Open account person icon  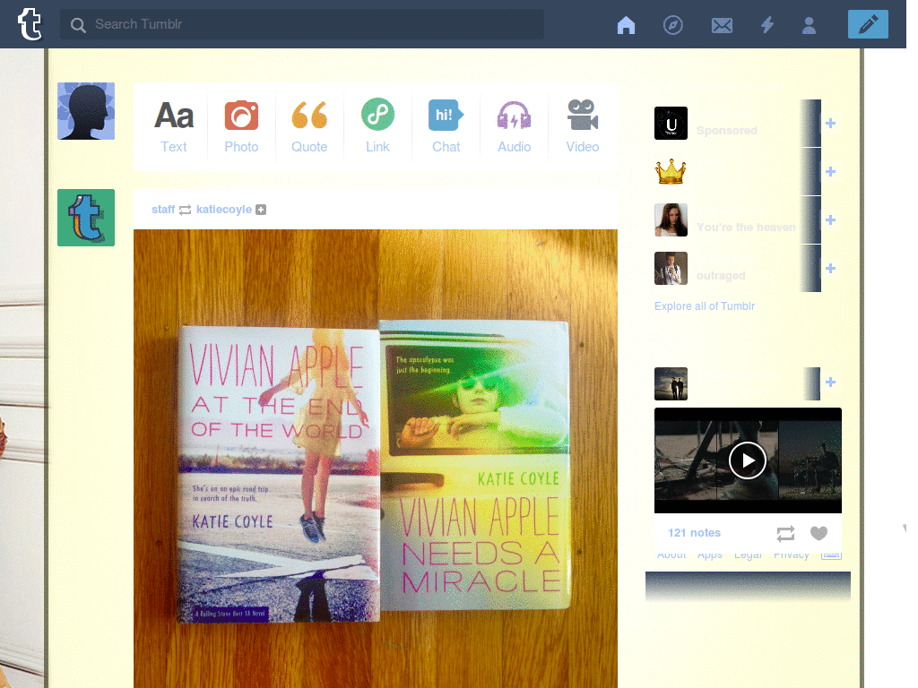[810, 25]
